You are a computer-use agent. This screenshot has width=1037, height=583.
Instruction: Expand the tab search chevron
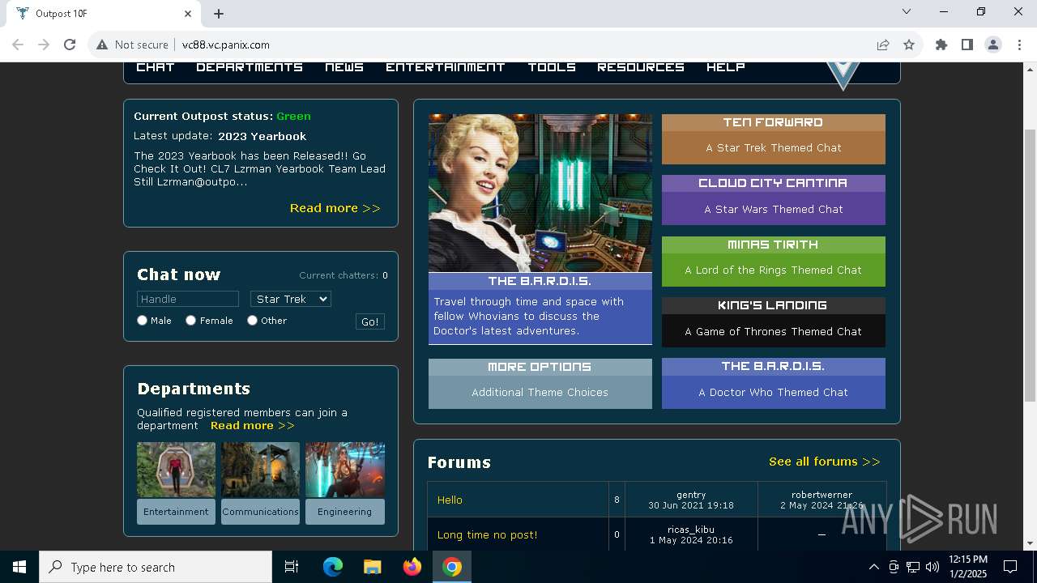tap(907, 11)
